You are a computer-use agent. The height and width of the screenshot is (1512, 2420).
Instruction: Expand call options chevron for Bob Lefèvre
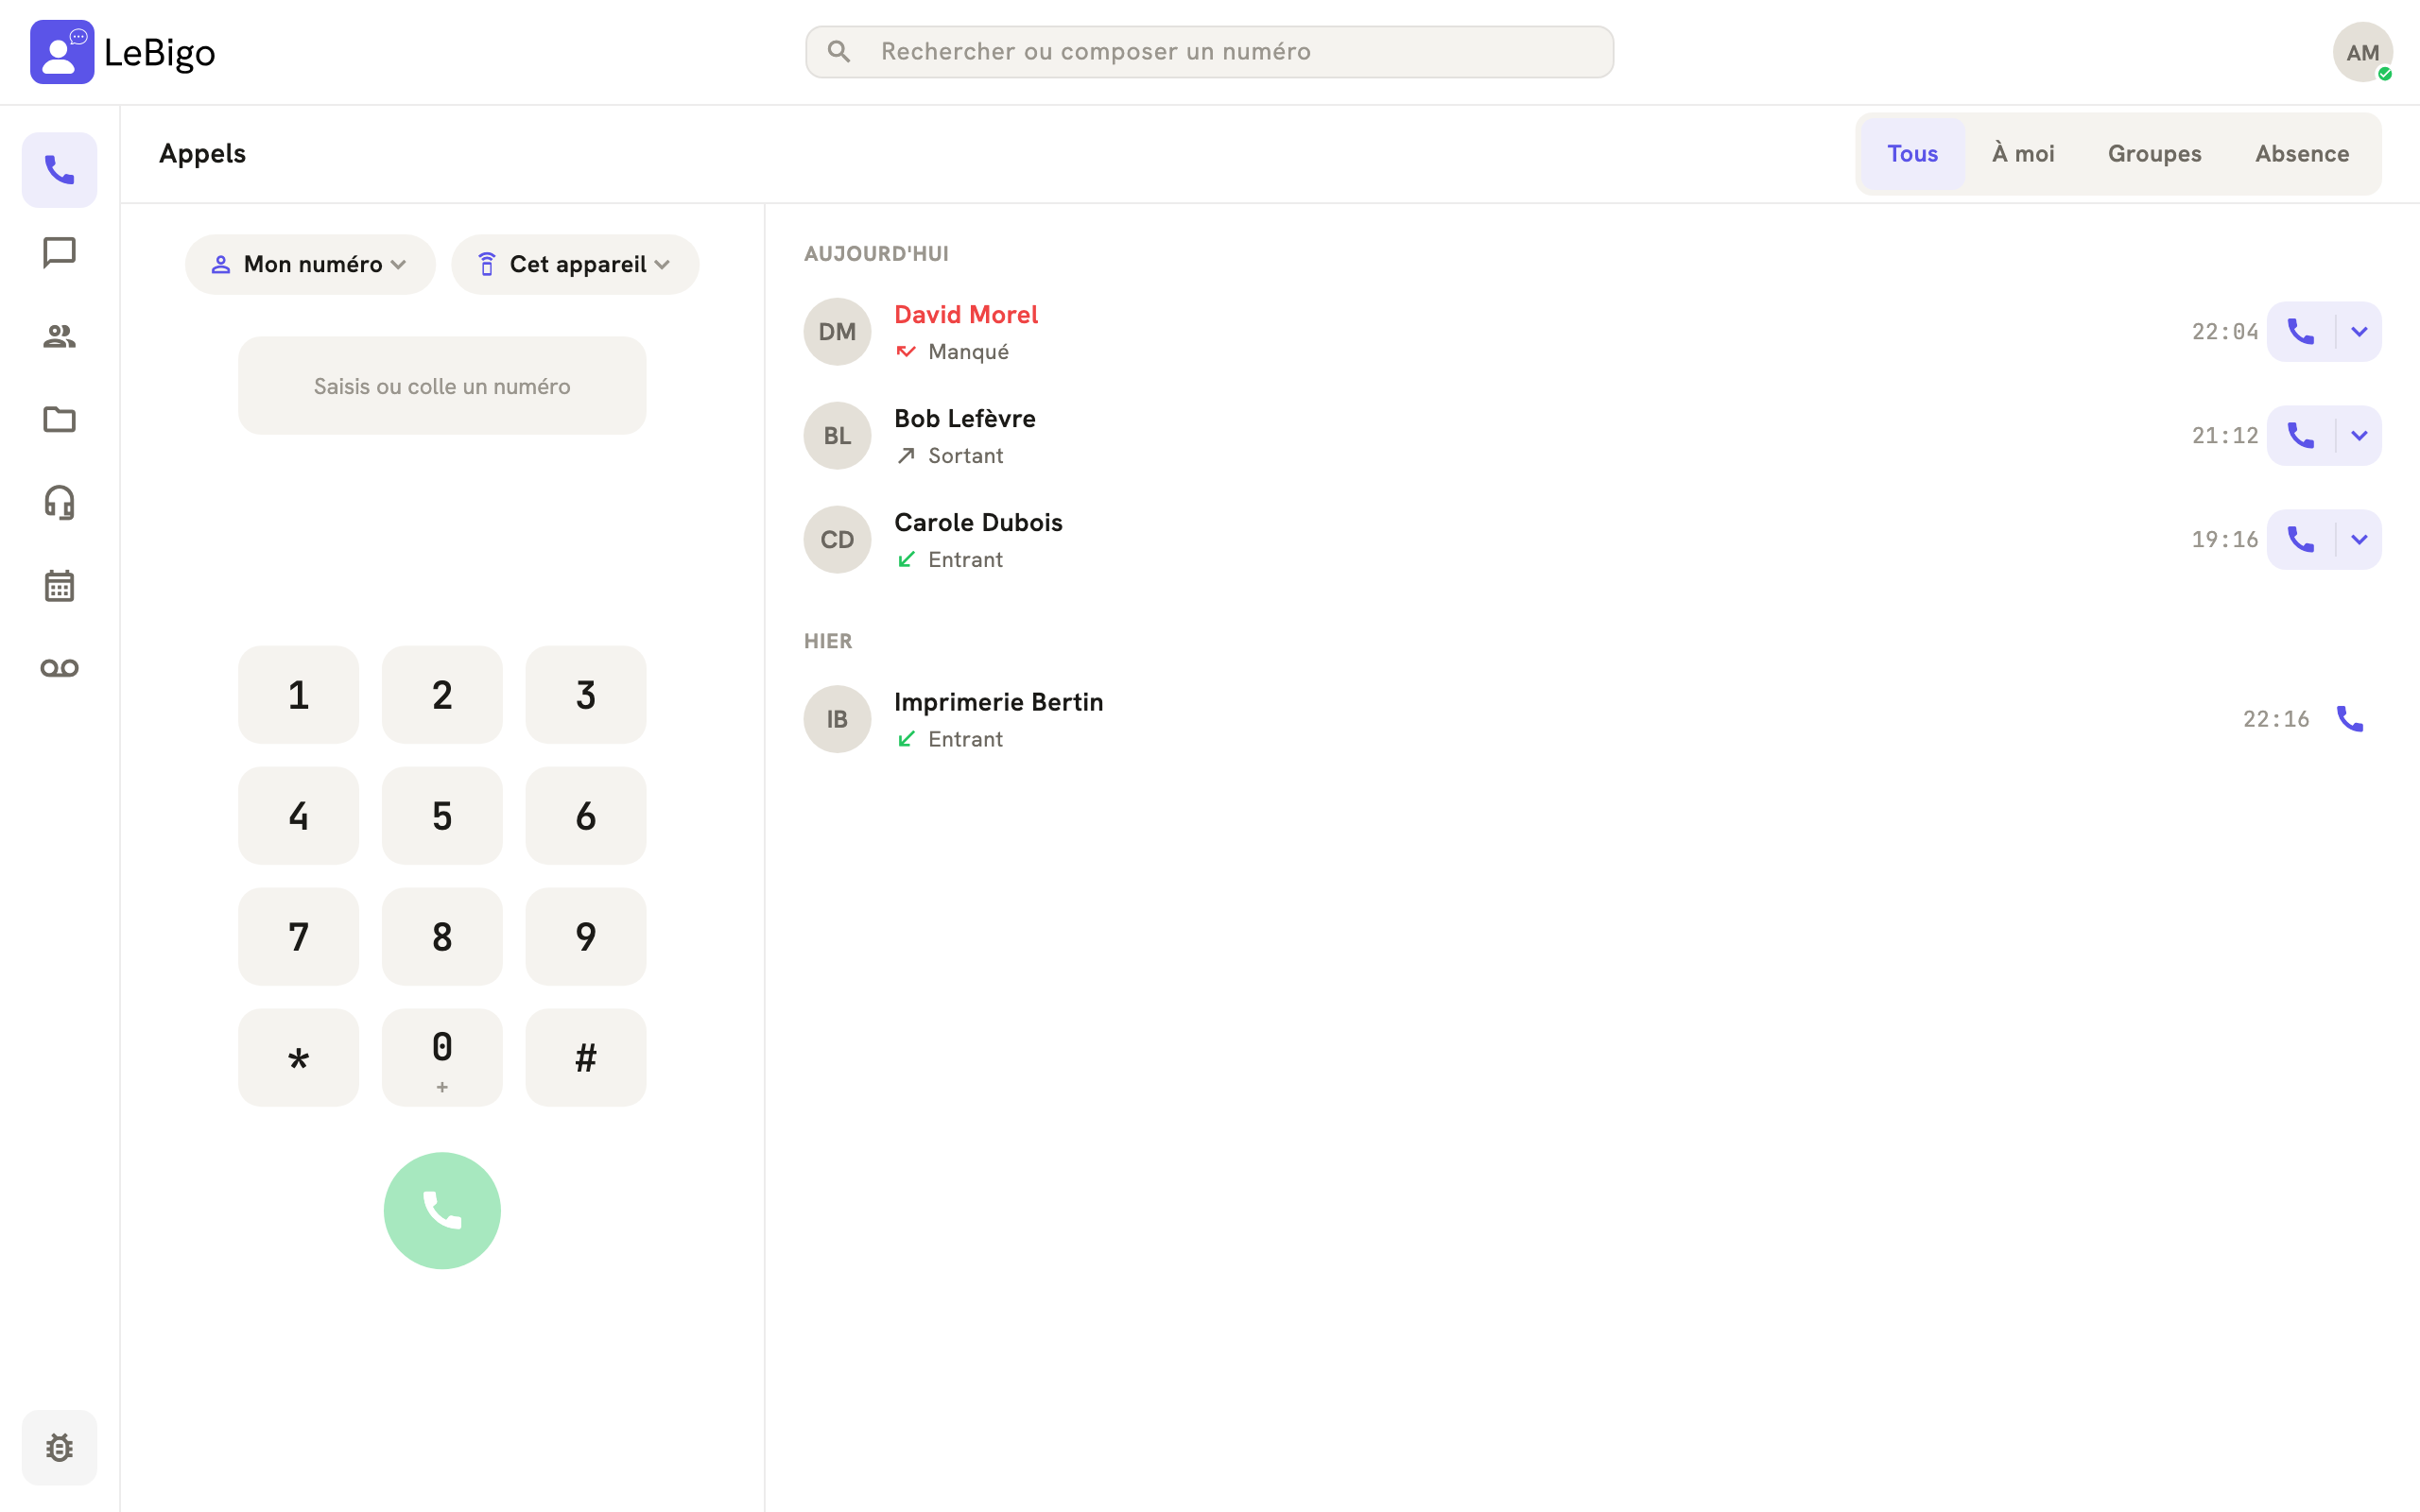point(2359,436)
